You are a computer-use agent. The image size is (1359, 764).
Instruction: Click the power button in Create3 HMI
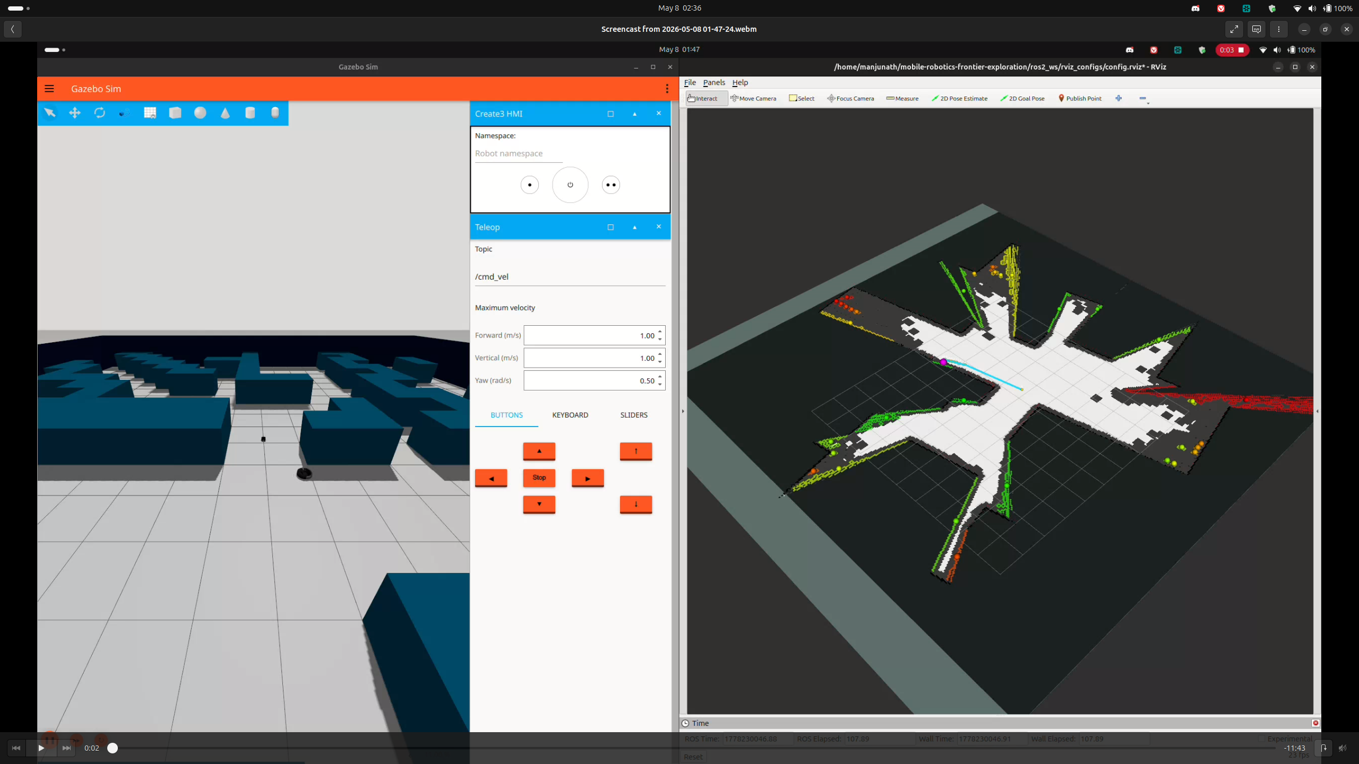570,185
